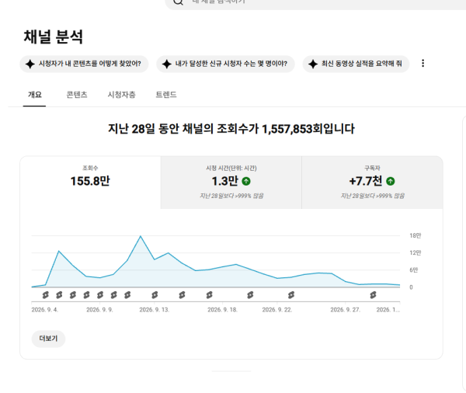466x393 pixels.
Task: Select the video marker for 2026. 9. 11.
Action: pos(127,295)
